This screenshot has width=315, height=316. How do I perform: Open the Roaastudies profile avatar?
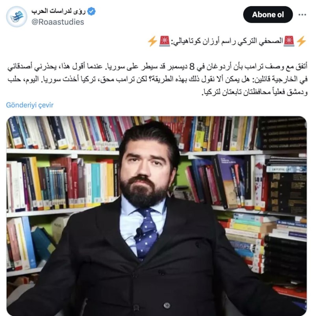(x=17, y=17)
